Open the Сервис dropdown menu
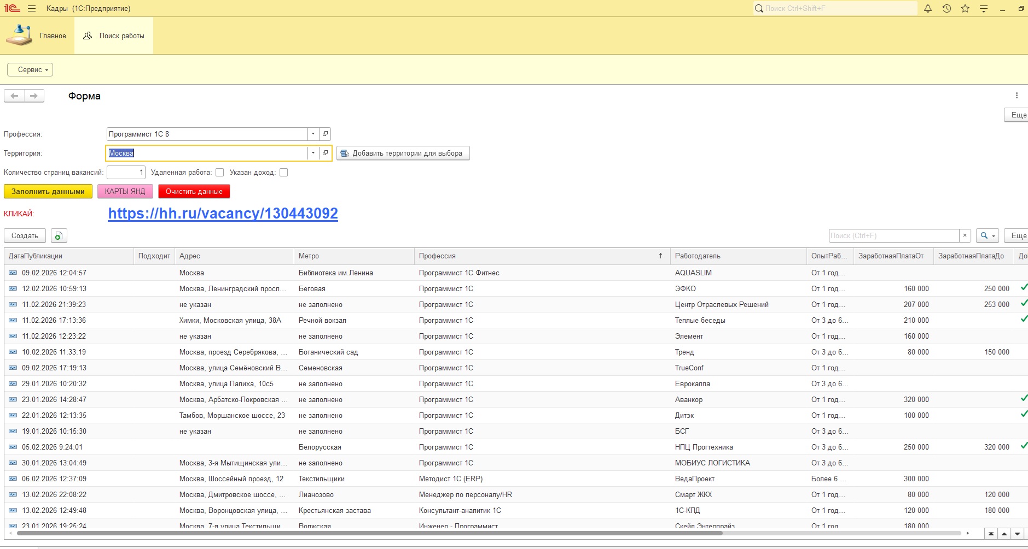Viewport: 1028px width, 549px height. [30, 70]
